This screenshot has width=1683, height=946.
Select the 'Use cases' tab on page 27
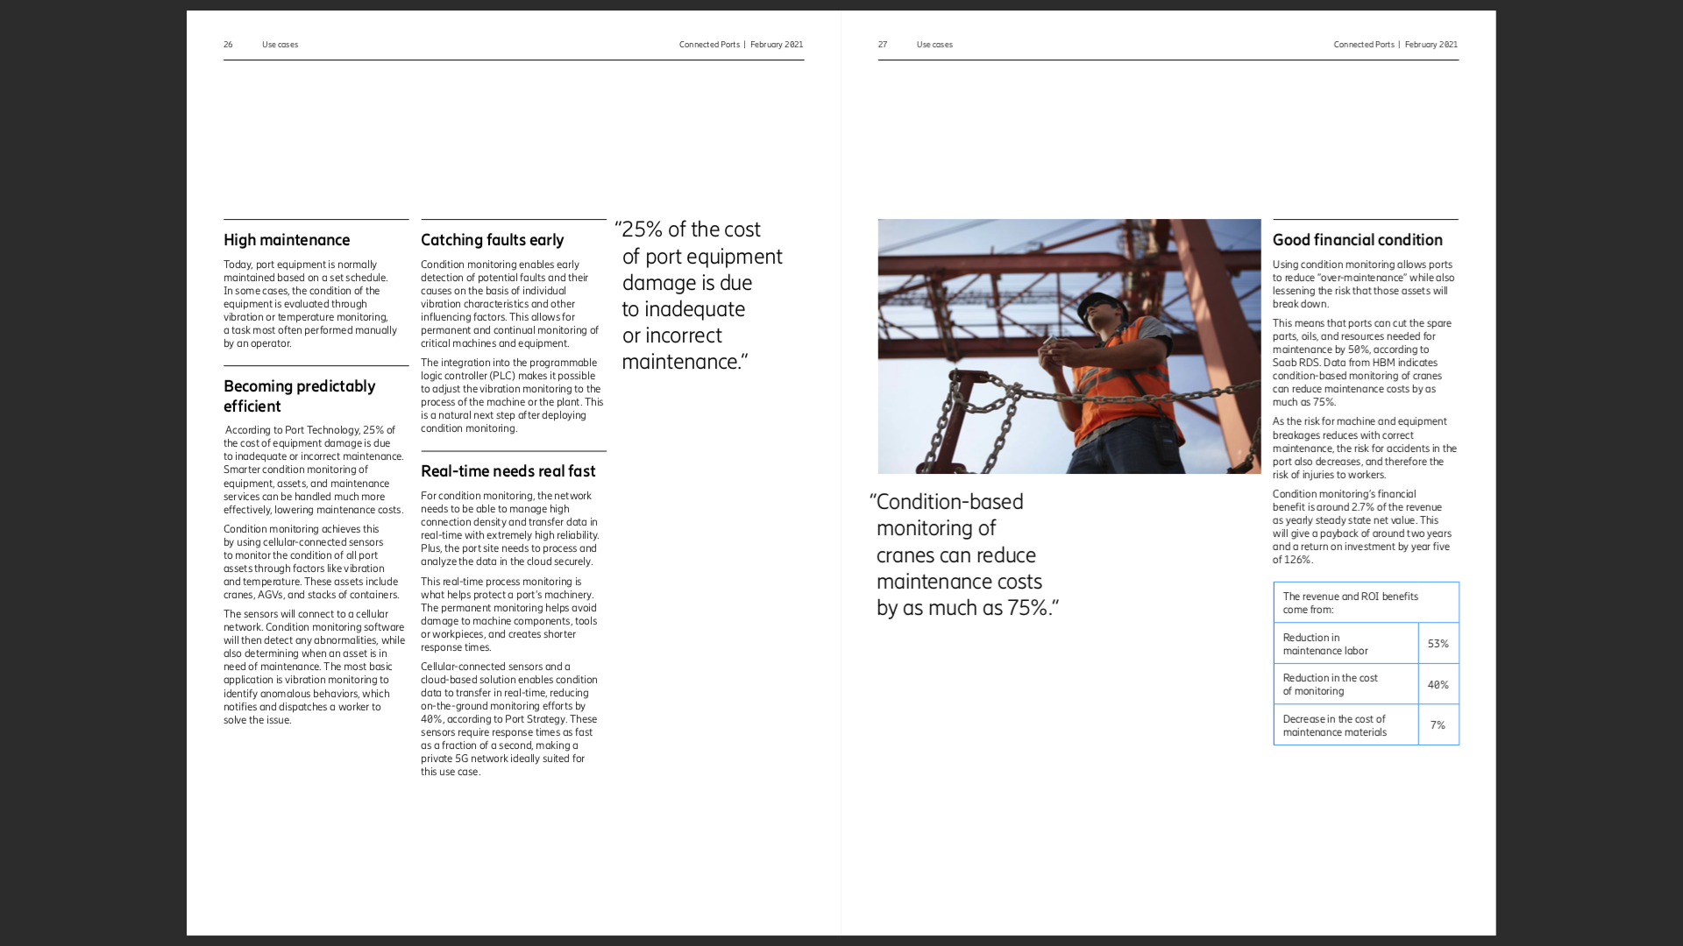pos(934,44)
